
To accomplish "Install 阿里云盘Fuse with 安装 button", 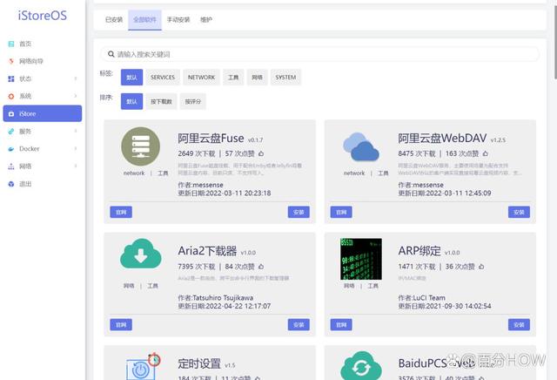I will point(299,212).
